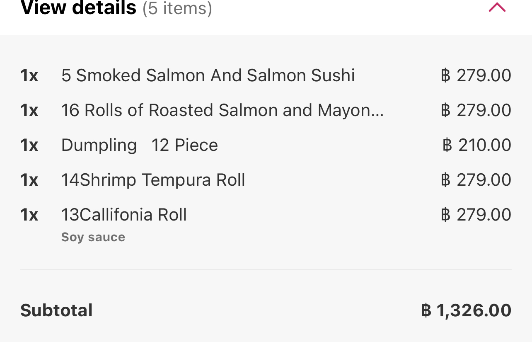Click the 1x quantity beside 16 Rolls item
This screenshot has height=342, width=532.
pyautogui.click(x=29, y=110)
